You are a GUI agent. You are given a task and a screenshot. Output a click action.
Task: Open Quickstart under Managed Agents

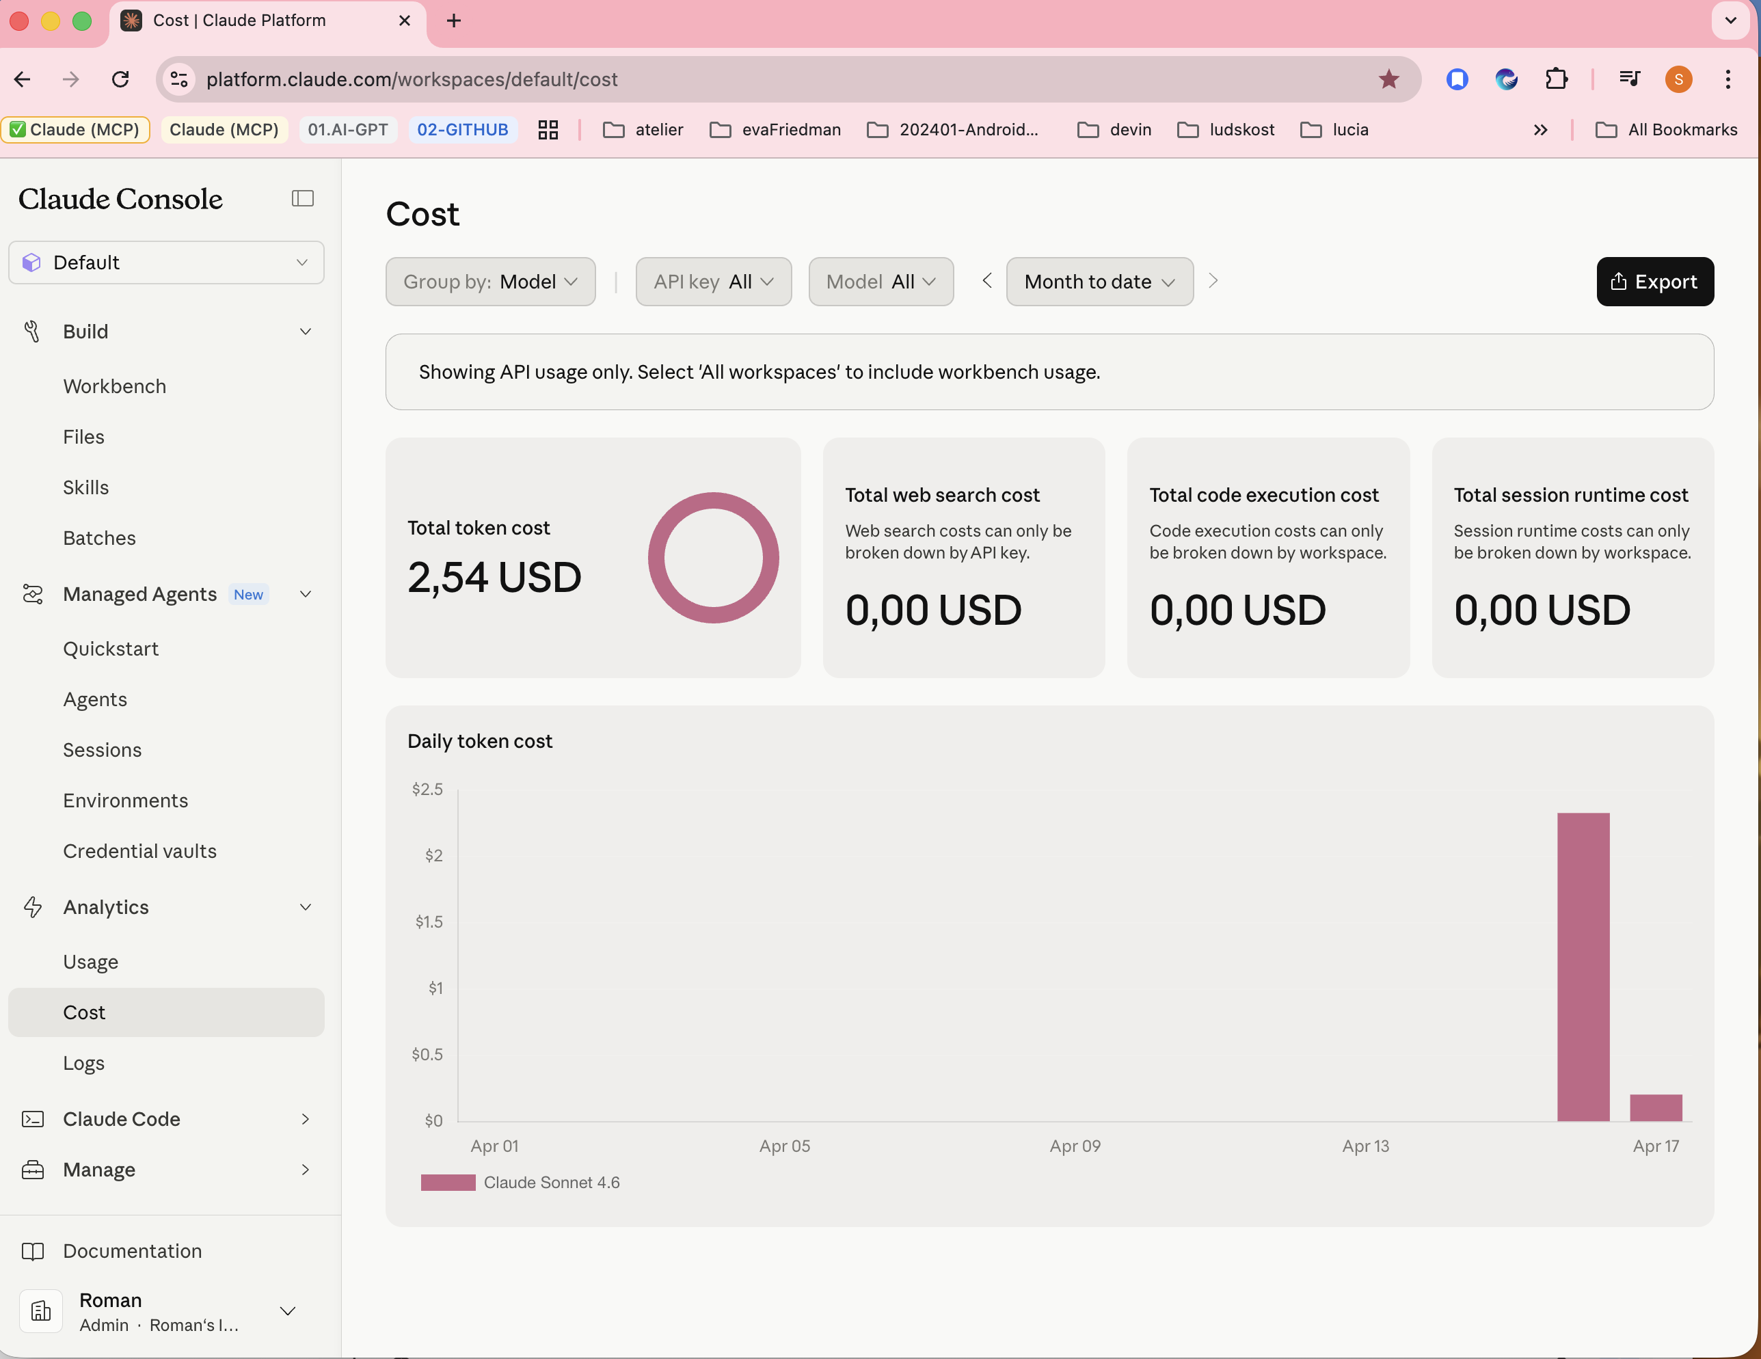(x=111, y=649)
